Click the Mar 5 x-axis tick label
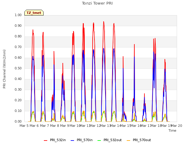The height and width of the screenshot is (146, 195). 24,126
